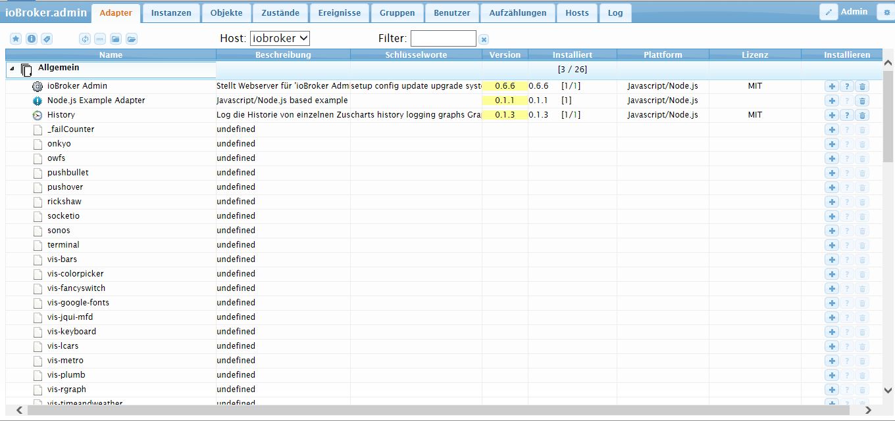Expand all groups with the open folder icon
Screen dimensions: 895x421
pyautogui.click(x=132, y=39)
